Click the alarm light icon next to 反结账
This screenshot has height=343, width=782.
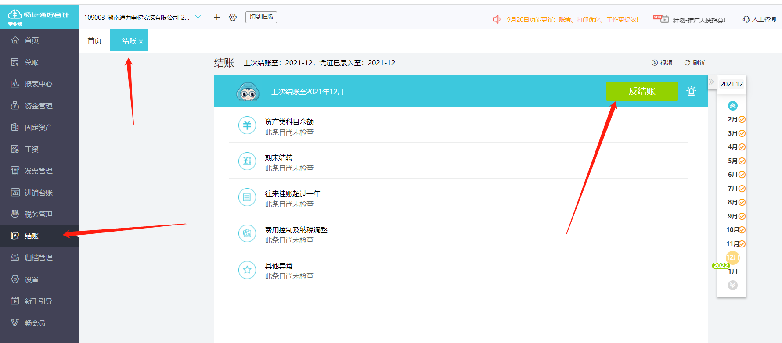[691, 91]
